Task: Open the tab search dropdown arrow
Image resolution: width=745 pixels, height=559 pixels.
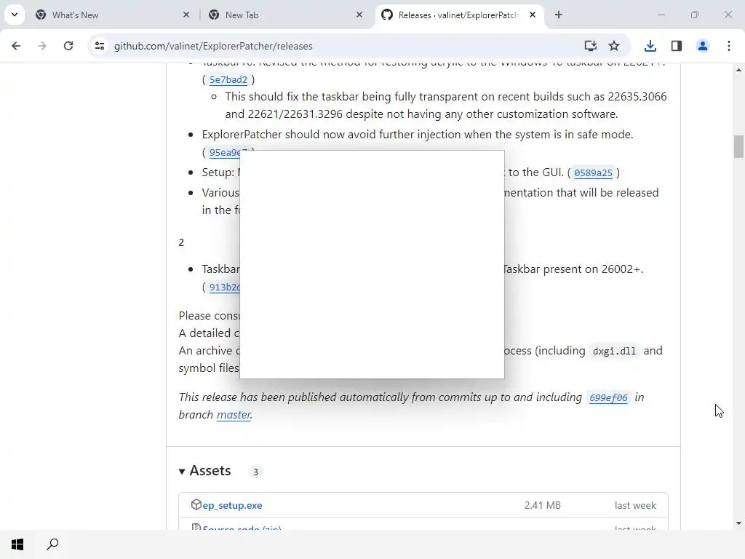Action: coord(15,15)
